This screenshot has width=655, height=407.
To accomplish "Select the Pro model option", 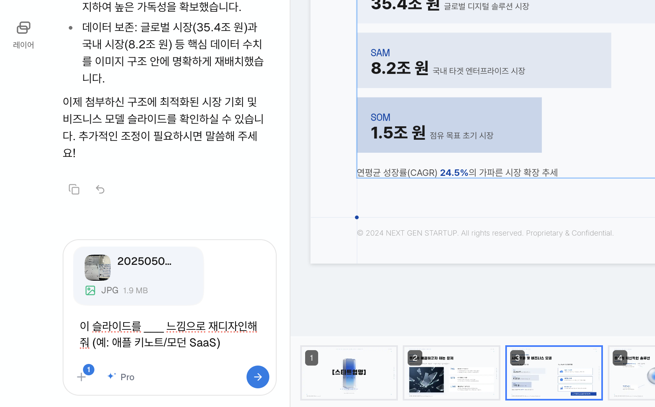I will (121, 377).
